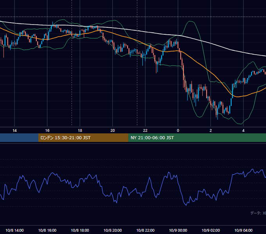Click time axis label 16 on price chart
Screen dimensions: 266x234
point(47,131)
